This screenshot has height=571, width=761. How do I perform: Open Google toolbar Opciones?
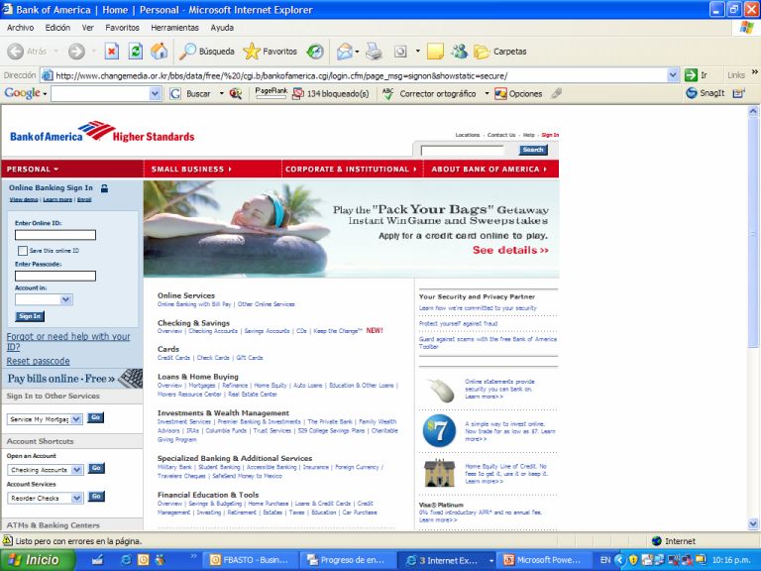pos(518,94)
